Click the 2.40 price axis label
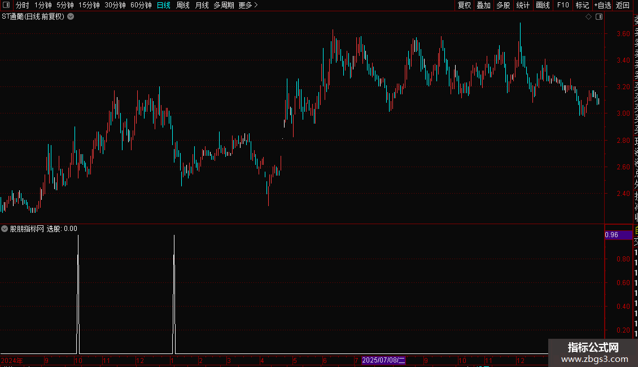This screenshot has height=367, width=638. click(623, 193)
